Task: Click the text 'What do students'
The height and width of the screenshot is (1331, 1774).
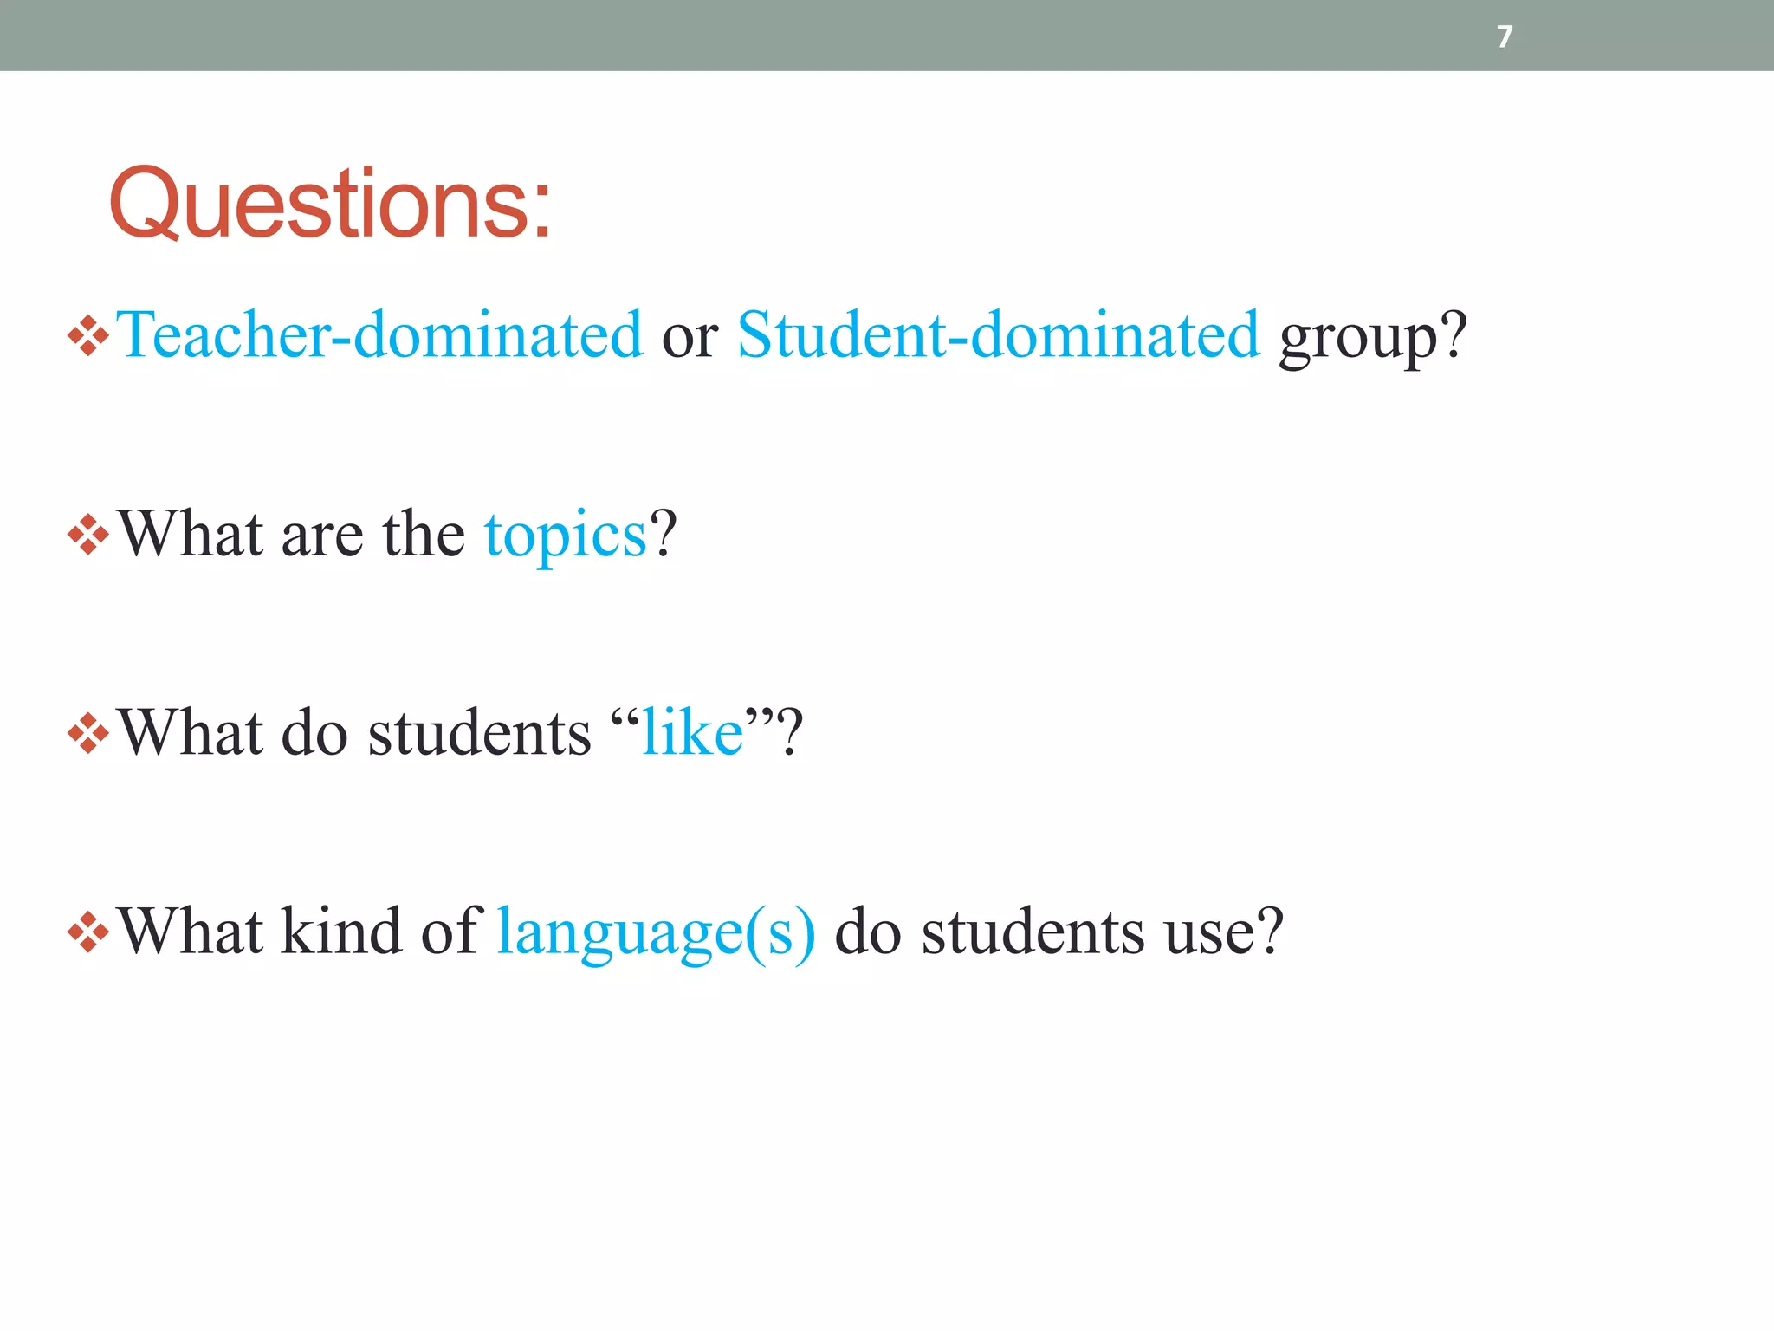Action: 355,732
